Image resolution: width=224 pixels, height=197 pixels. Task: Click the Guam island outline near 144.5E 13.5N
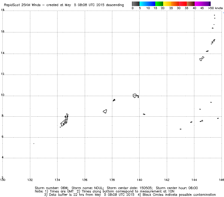coord(202,59)
